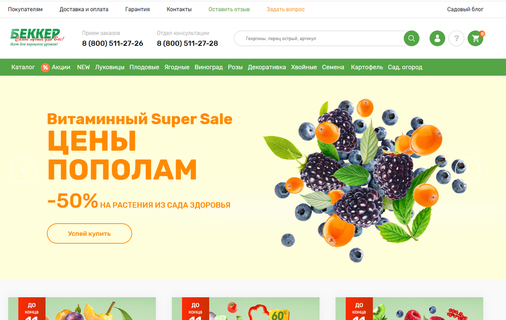Click the green search magnifier button
Screen dimensions: 506x320
coord(411,39)
